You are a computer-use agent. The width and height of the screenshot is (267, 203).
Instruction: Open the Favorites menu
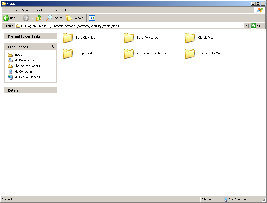coord(39,10)
